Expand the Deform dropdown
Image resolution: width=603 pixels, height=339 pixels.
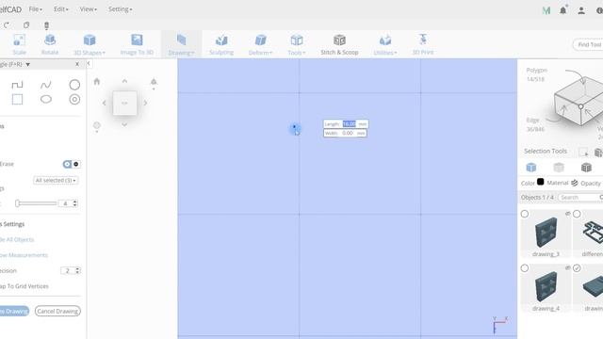[x=260, y=44]
